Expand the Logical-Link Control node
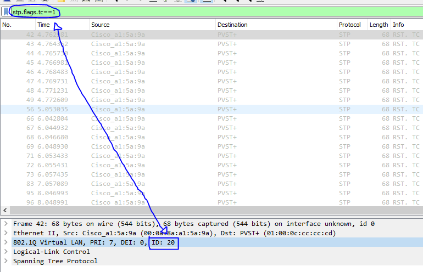Viewport: 423px width, 272px height. pyautogui.click(x=6, y=252)
